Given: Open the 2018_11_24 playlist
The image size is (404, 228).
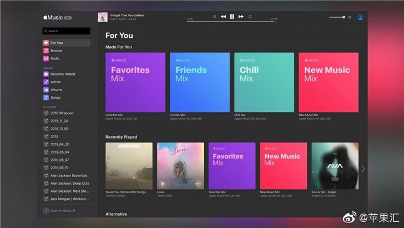Looking at the screenshot, I should click(67, 121).
